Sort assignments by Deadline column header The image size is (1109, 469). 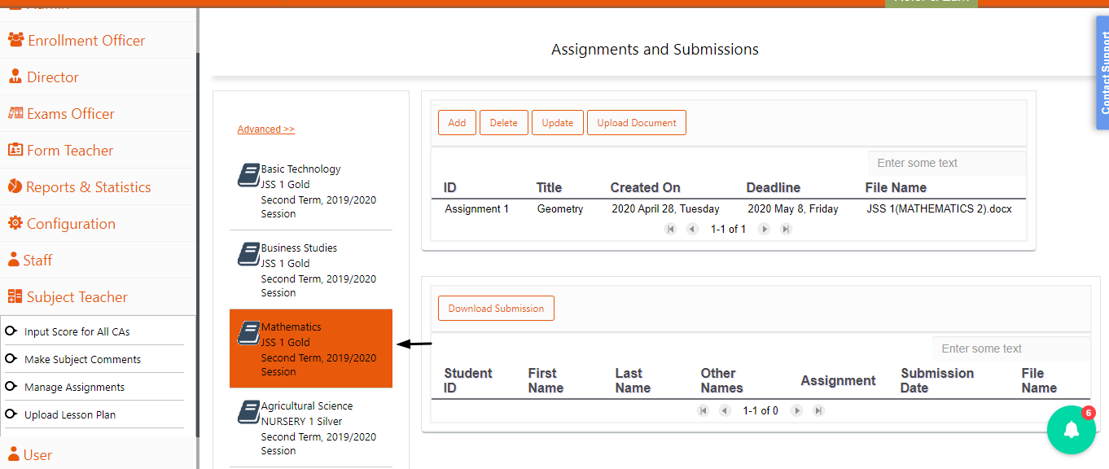(x=774, y=187)
